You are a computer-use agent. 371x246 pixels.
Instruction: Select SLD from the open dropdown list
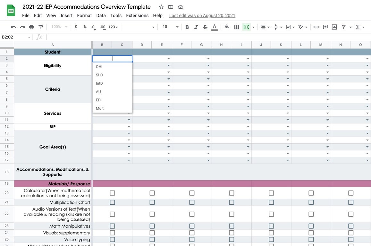pos(99,75)
